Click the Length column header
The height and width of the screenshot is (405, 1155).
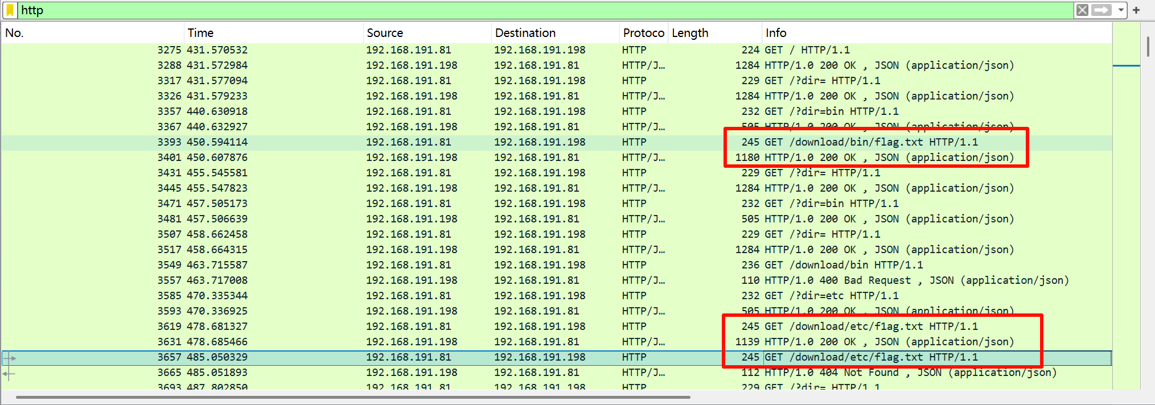click(x=714, y=33)
